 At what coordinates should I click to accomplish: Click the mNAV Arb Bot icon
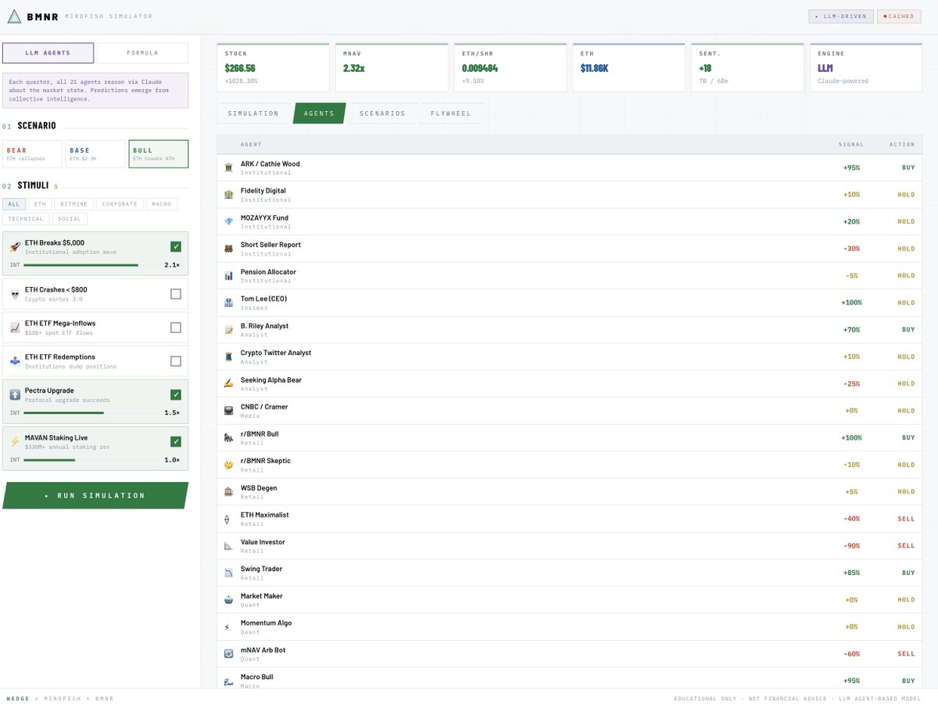click(x=228, y=653)
